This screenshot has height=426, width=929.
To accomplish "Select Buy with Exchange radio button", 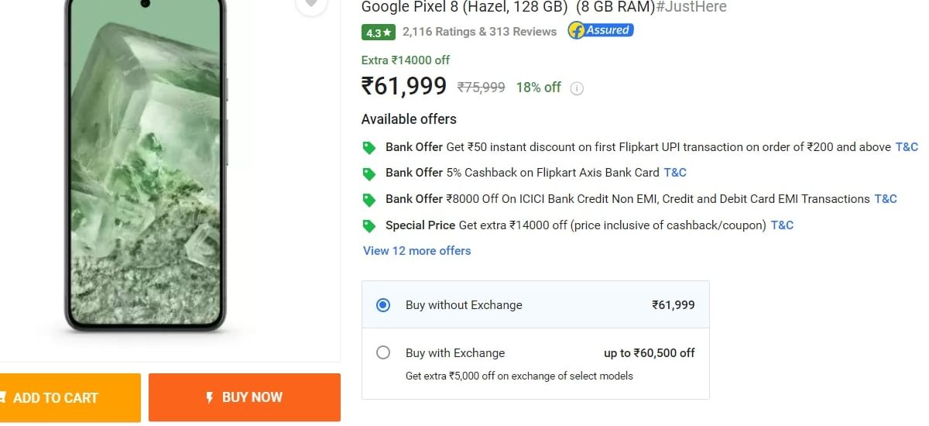I will tap(383, 353).
